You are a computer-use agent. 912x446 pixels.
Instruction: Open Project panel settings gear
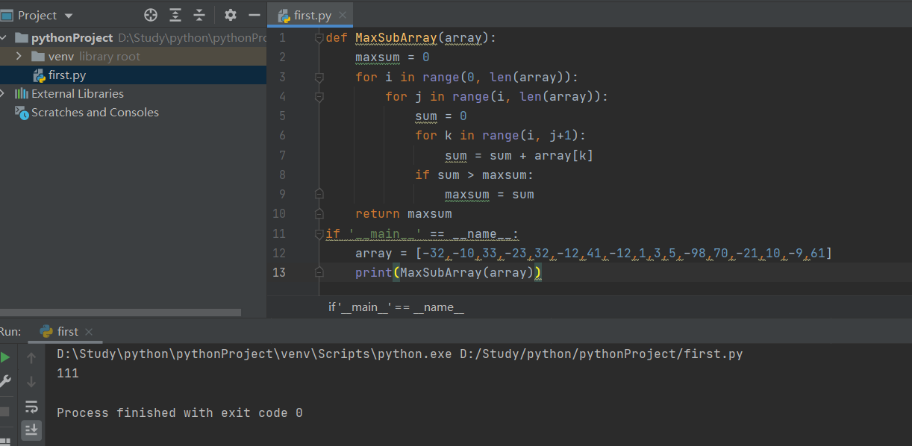tap(231, 15)
